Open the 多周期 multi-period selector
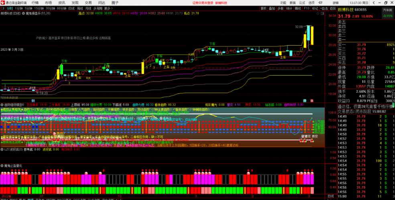395x200 pixels. click(x=97, y=8)
